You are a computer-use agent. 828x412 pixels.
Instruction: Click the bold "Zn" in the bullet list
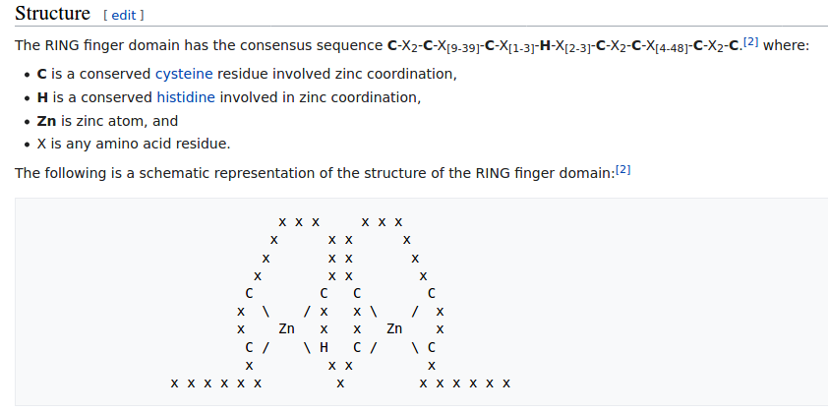click(x=46, y=121)
